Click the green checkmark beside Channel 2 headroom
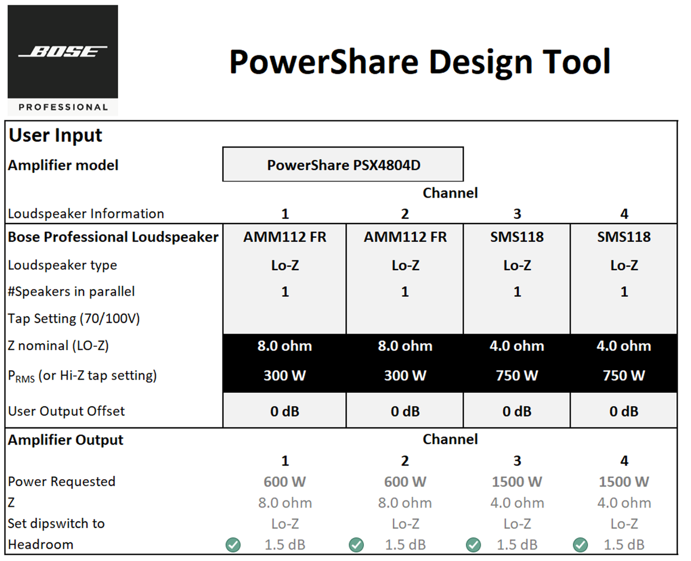This screenshot has width=691, height=561. pos(356,544)
